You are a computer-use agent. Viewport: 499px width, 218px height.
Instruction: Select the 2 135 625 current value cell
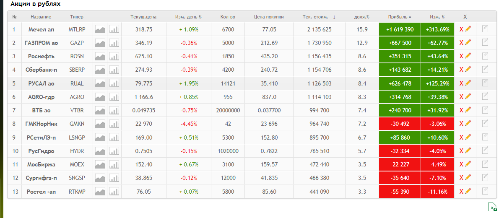(x=319, y=29)
